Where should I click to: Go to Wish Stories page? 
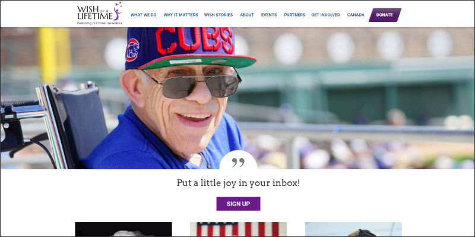(218, 15)
